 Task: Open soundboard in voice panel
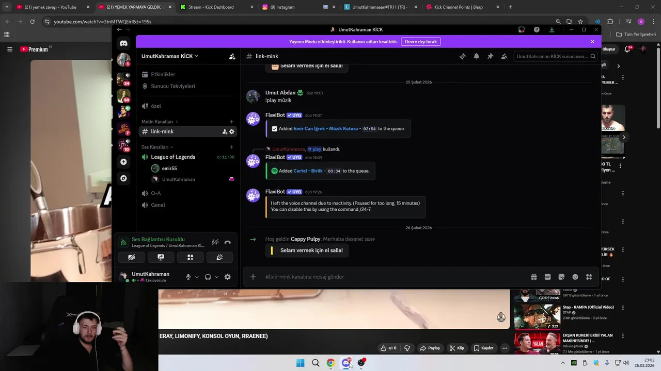pos(219,257)
